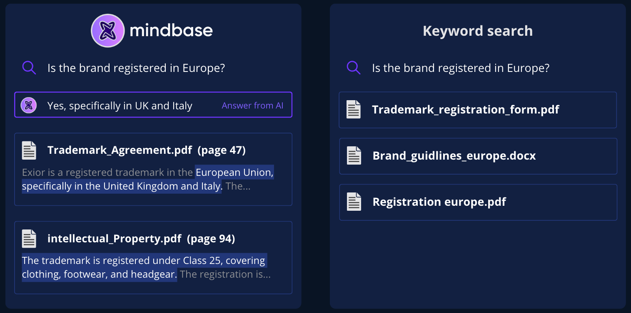
Task: Click the mindbase search magnifier icon
Action: 29,68
